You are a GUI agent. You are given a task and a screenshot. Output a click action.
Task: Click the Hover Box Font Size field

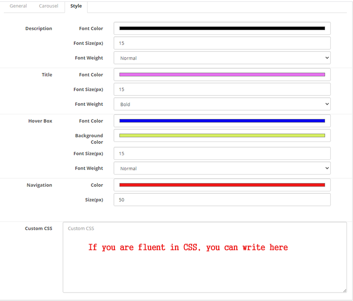(x=222, y=154)
